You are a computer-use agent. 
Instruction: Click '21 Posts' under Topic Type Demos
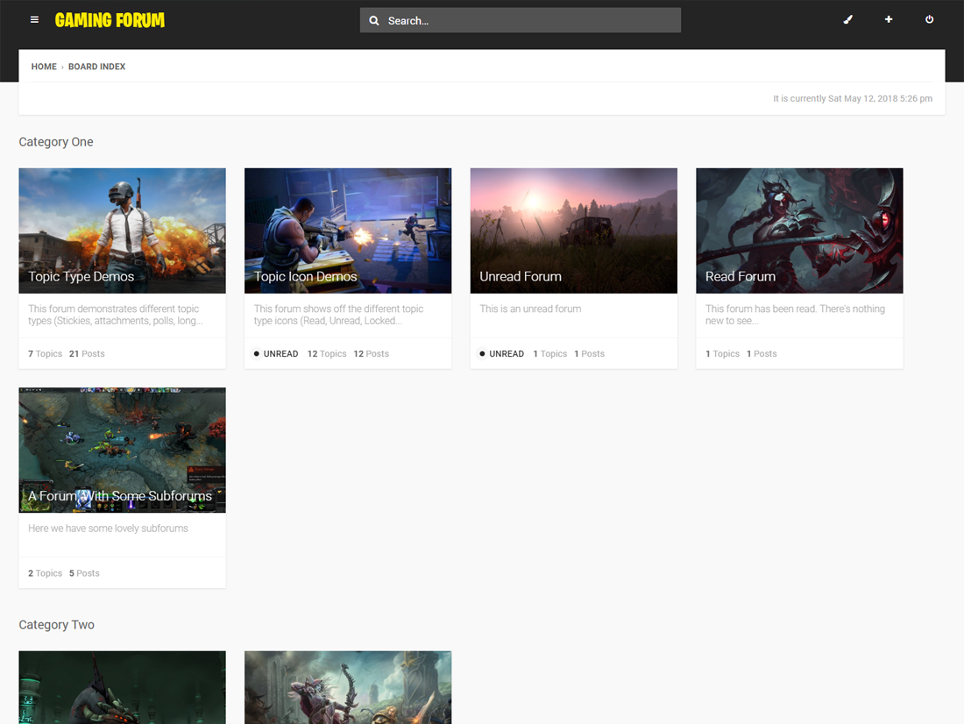[x=87, y=354]
